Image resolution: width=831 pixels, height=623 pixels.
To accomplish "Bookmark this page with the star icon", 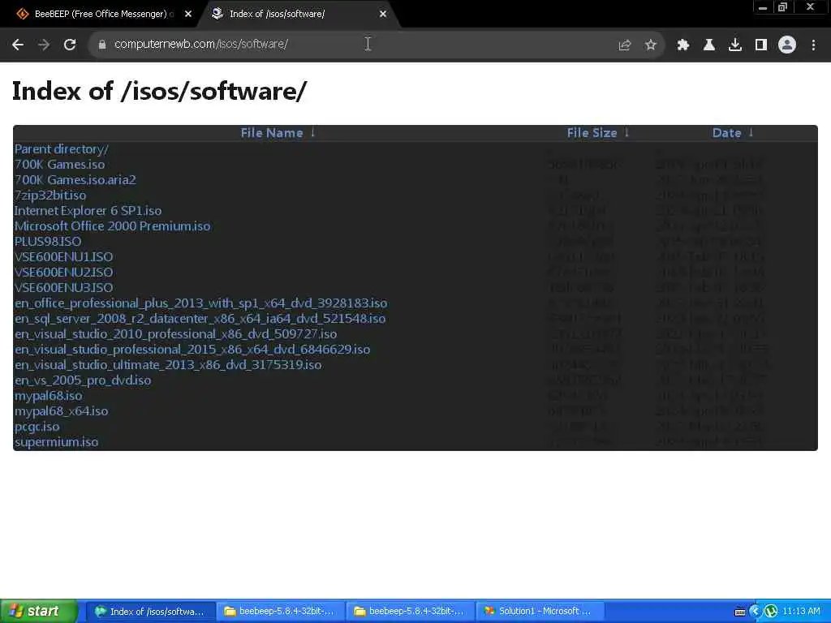I will pyautogui.click(x=651, y=45).
